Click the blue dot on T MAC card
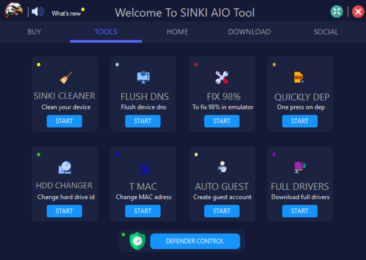 tap(117, 154)
